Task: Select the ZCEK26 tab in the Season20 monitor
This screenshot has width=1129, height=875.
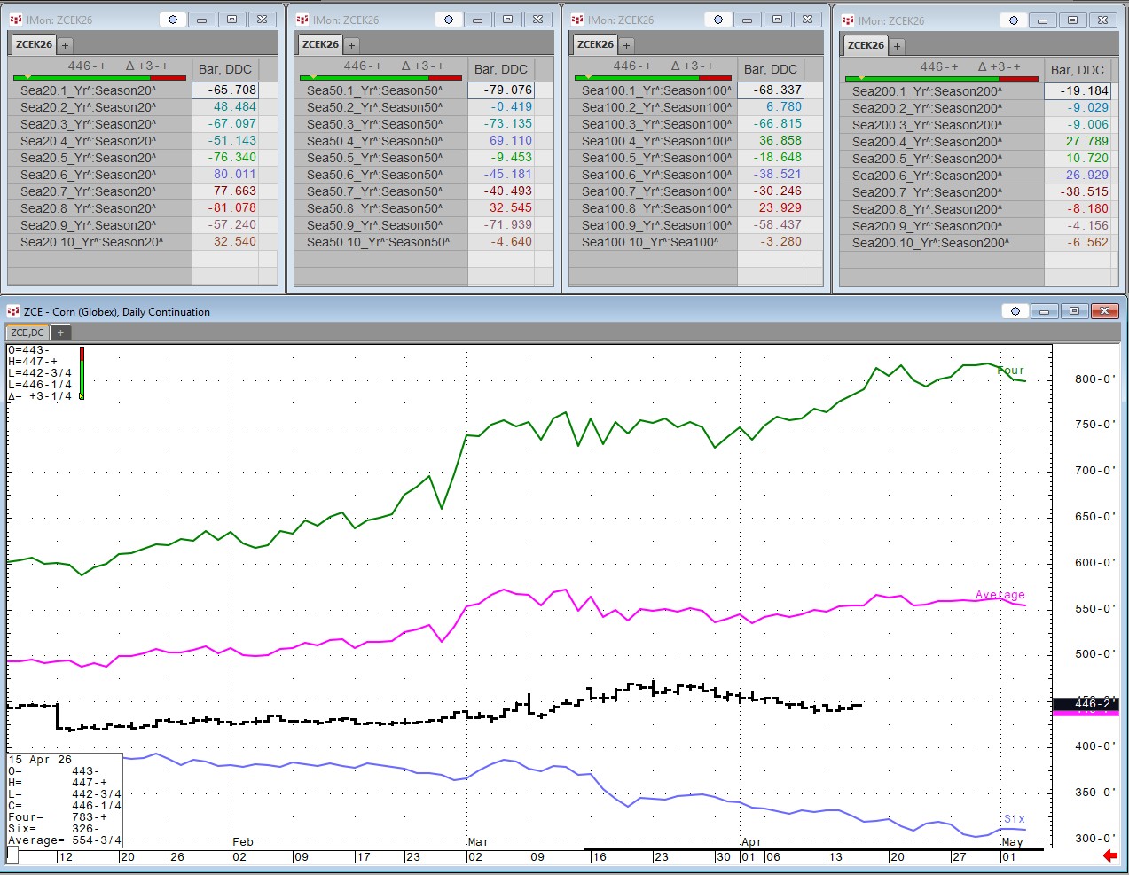Action: tap(34, 44)
